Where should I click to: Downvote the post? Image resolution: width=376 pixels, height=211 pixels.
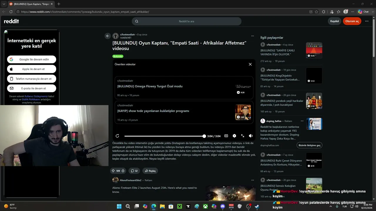click(x=123, y=171)
